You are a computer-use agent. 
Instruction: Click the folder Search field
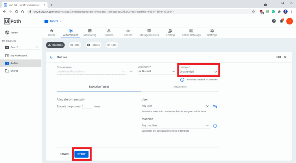click(x=22, y=47)
